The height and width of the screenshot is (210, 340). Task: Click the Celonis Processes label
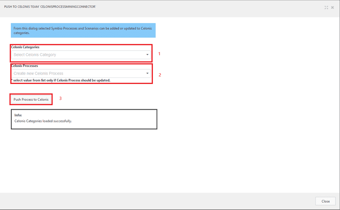pyautogui.click(x=25, y=66)
